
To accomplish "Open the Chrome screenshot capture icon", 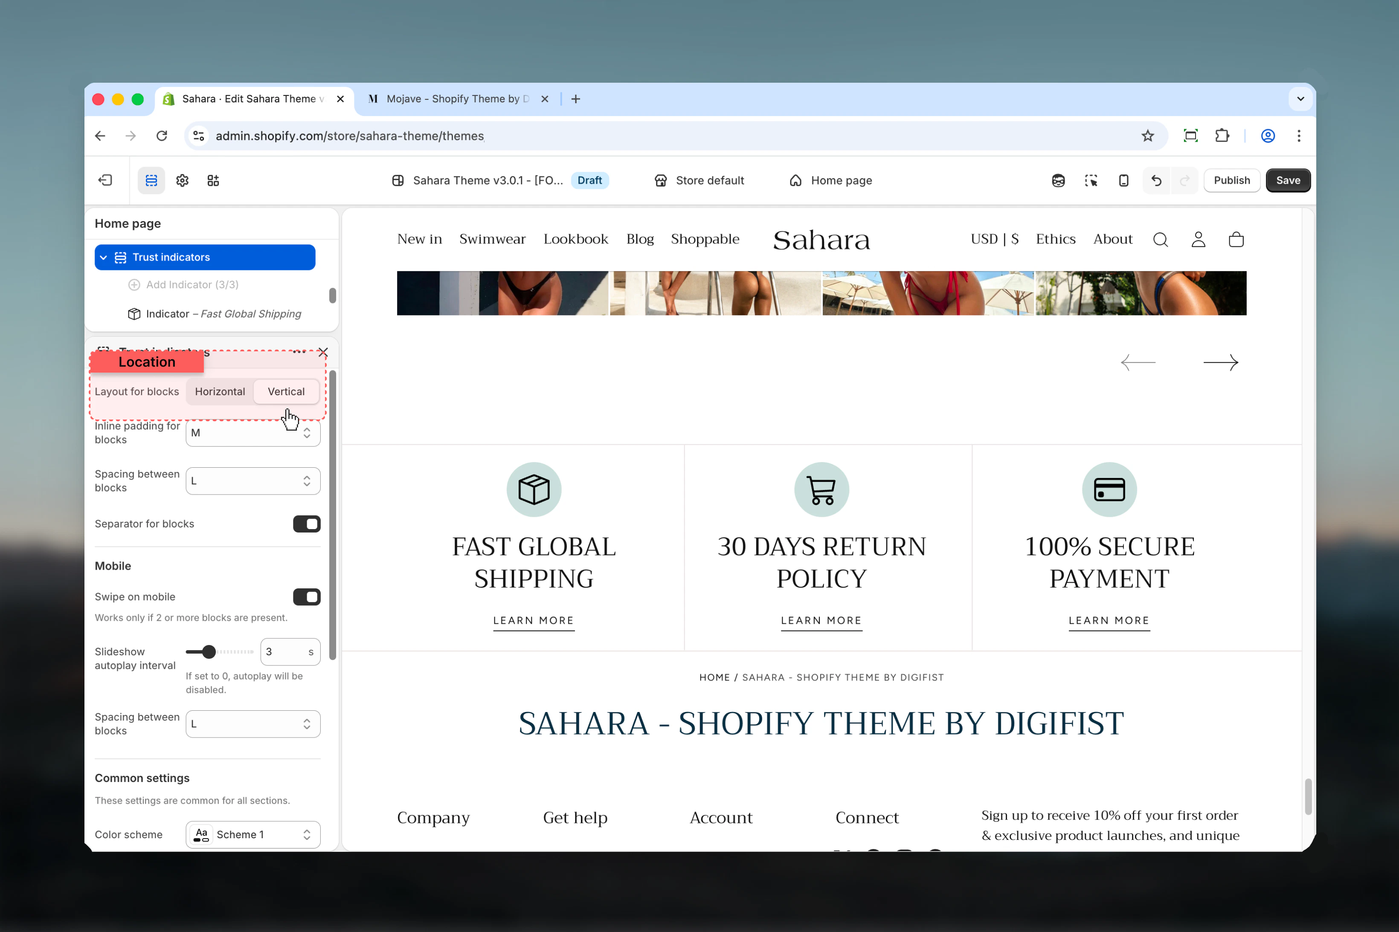I will (x=1191, y=136).
